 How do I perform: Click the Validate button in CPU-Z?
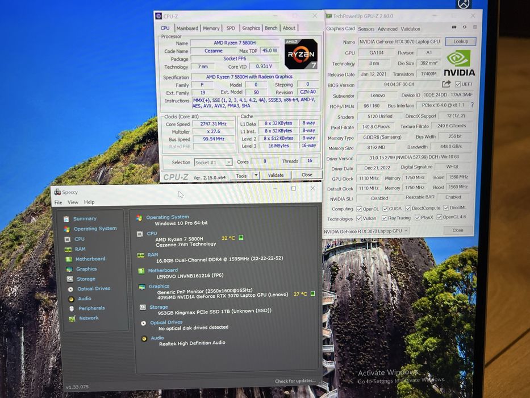(276, 175)
